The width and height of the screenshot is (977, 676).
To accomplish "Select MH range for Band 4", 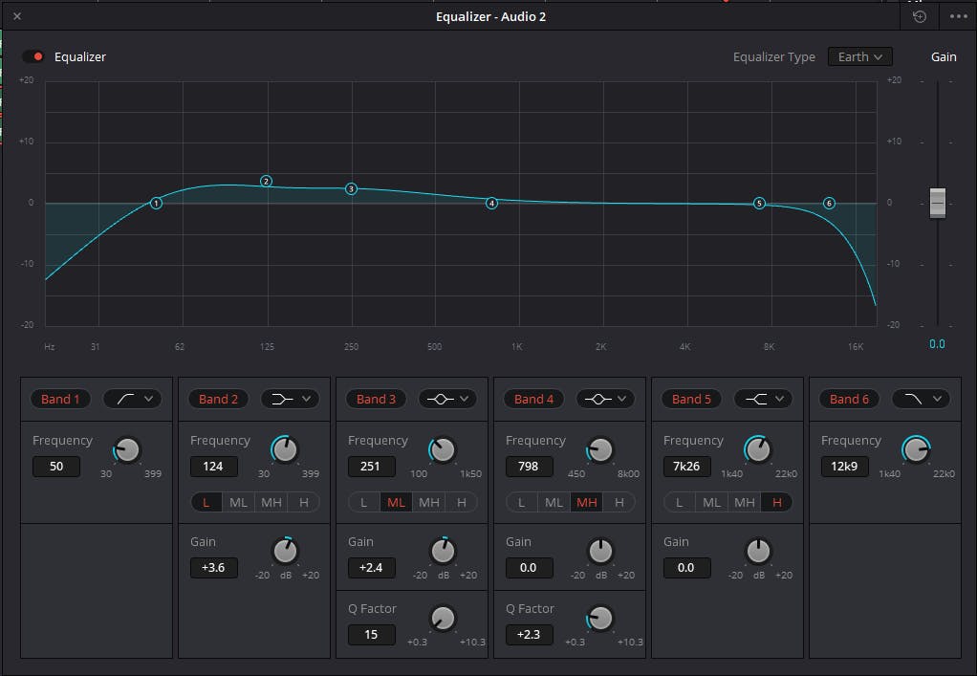I will (586, 502).
